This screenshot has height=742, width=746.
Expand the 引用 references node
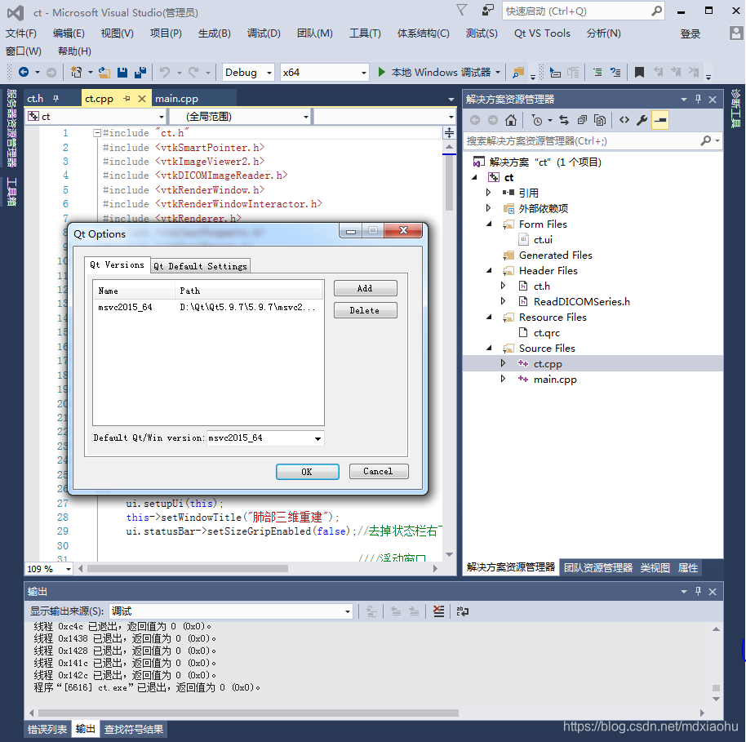pyautogui.click(x=488, y=193)
